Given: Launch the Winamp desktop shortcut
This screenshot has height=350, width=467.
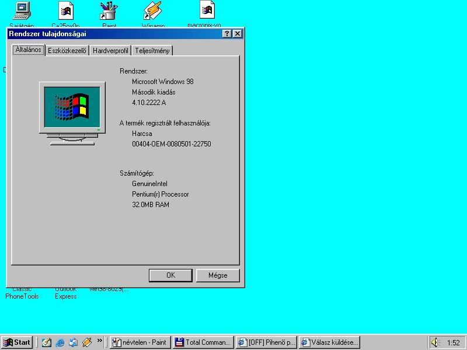Looking at the screenshot, I should point(153,10).
